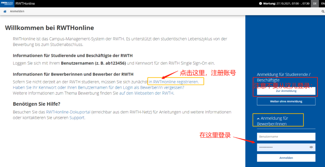Click 'Weiter ohne Anmeldung' button

point(286,101)
